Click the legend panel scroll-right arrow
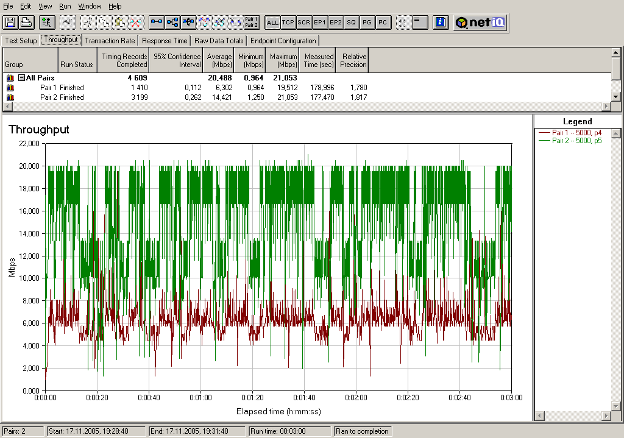Viewport: 624px width, 438px height. coord(606,416)
